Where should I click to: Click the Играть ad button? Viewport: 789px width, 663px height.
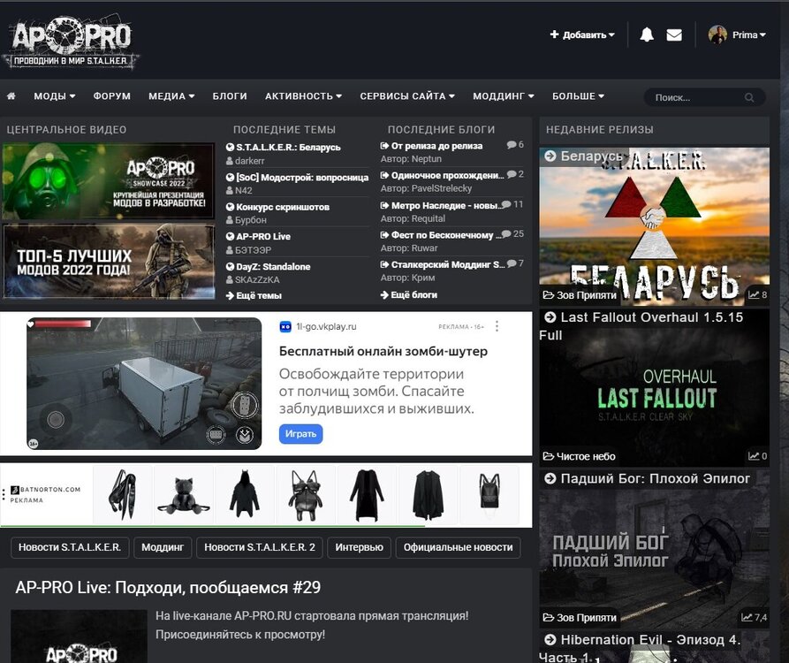pos(301,434)
